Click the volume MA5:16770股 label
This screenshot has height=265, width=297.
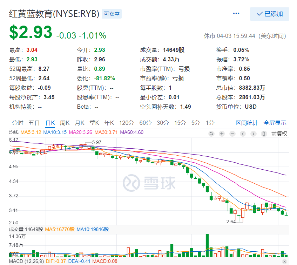[60, 229]
